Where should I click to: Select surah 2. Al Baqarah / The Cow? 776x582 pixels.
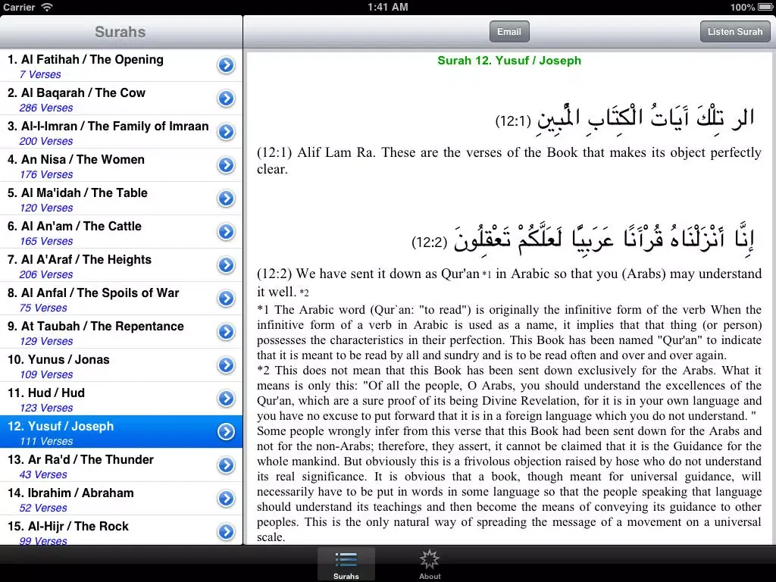click(x=121, y=99)
